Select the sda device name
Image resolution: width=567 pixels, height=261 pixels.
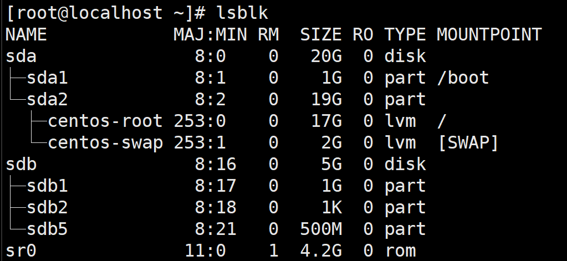click(21, 57)
